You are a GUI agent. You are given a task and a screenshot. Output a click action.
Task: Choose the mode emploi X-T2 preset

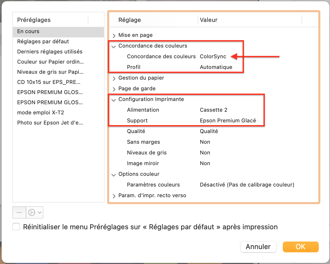coord(58,113)
